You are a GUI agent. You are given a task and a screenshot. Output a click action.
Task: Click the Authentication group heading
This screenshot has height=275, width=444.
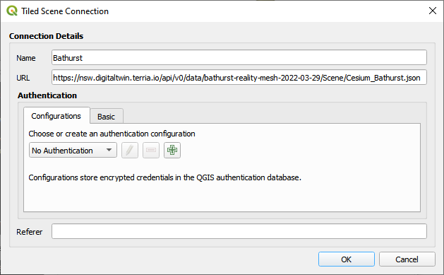47,95
